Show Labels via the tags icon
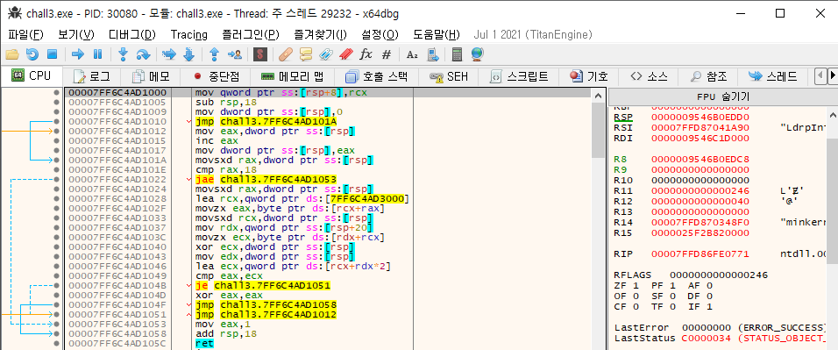The height and width of the screenshot is (350, 838). tap(326, 54)
